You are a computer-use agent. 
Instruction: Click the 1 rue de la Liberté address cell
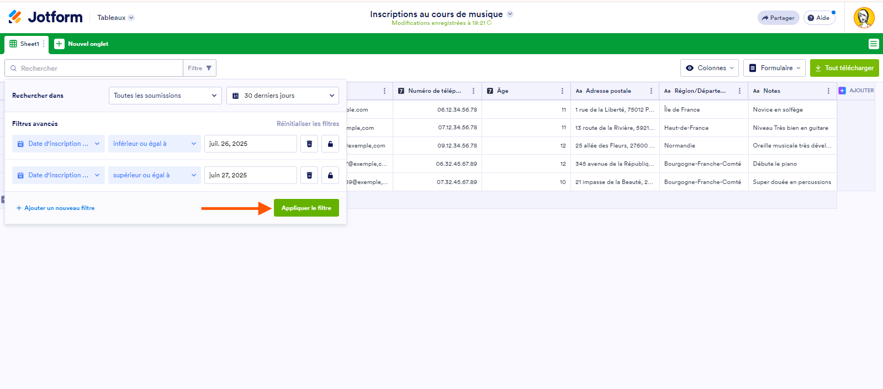pos(615,109)
